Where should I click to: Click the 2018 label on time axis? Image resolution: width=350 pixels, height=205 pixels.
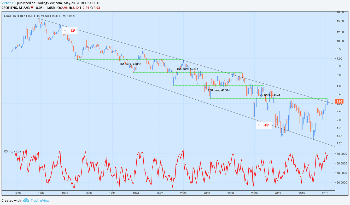(x=325, y=193)
